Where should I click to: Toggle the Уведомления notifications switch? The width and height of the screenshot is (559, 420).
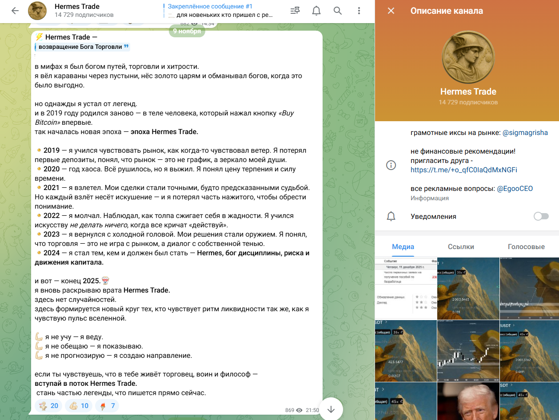click(x=541, y=216)
